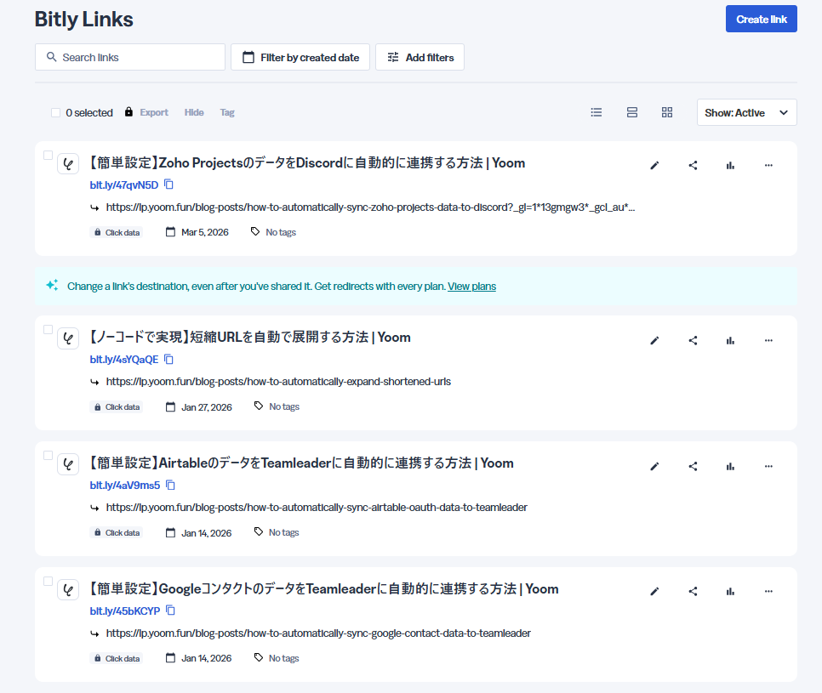Viewport: 822px width, 693px height.
Task: Copy the bit.ly/47qvN5D short link
Action: [169, 185]
